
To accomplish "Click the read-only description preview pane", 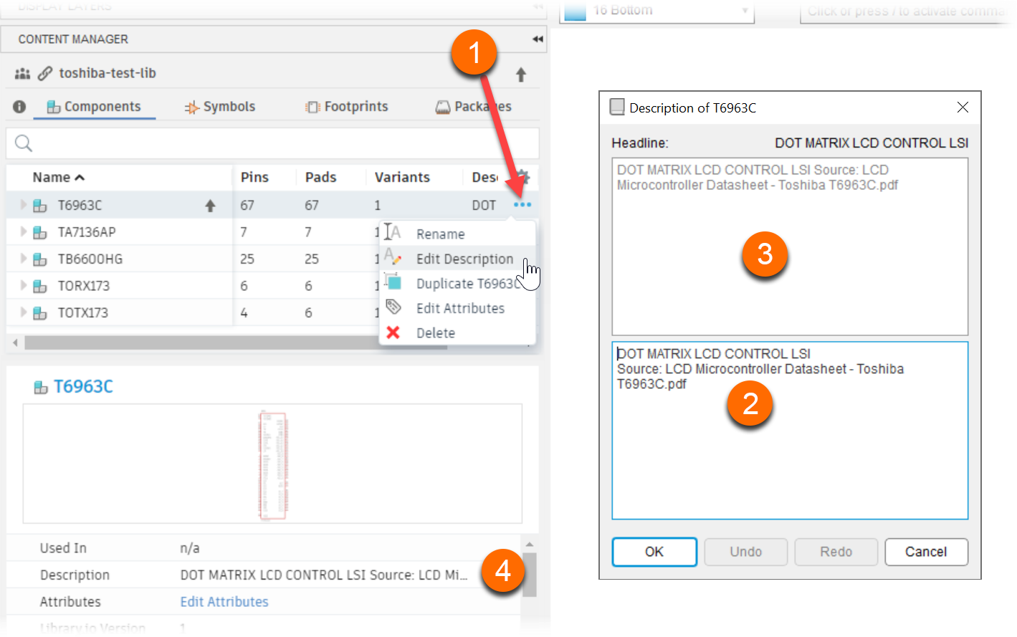I will click(x=790, y=246).
